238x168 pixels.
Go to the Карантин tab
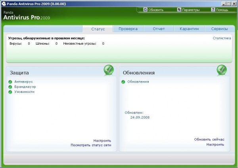189,29
